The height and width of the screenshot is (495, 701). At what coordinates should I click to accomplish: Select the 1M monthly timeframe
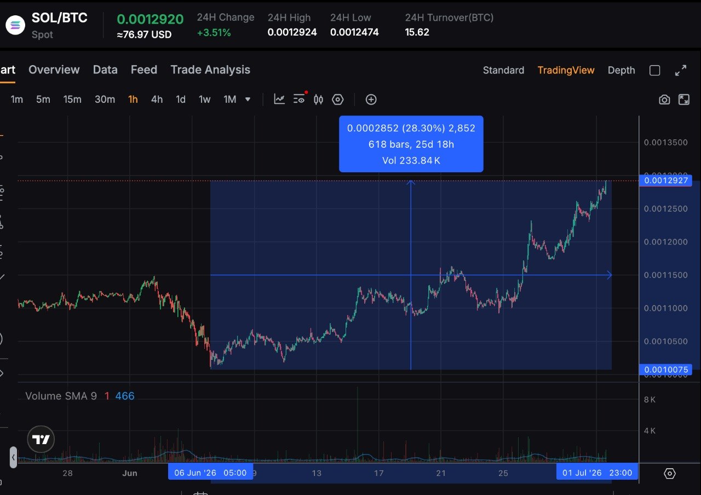click(230, 99)
